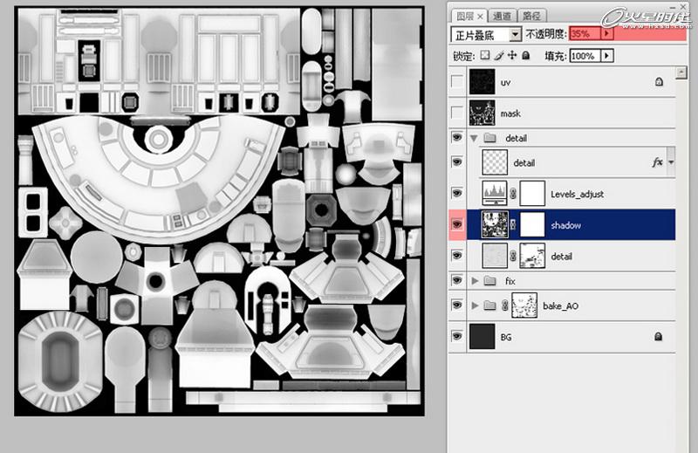Screen dimensions: 698x453
Task: Hide the detail group eye icon
Action: click(456, 138)
